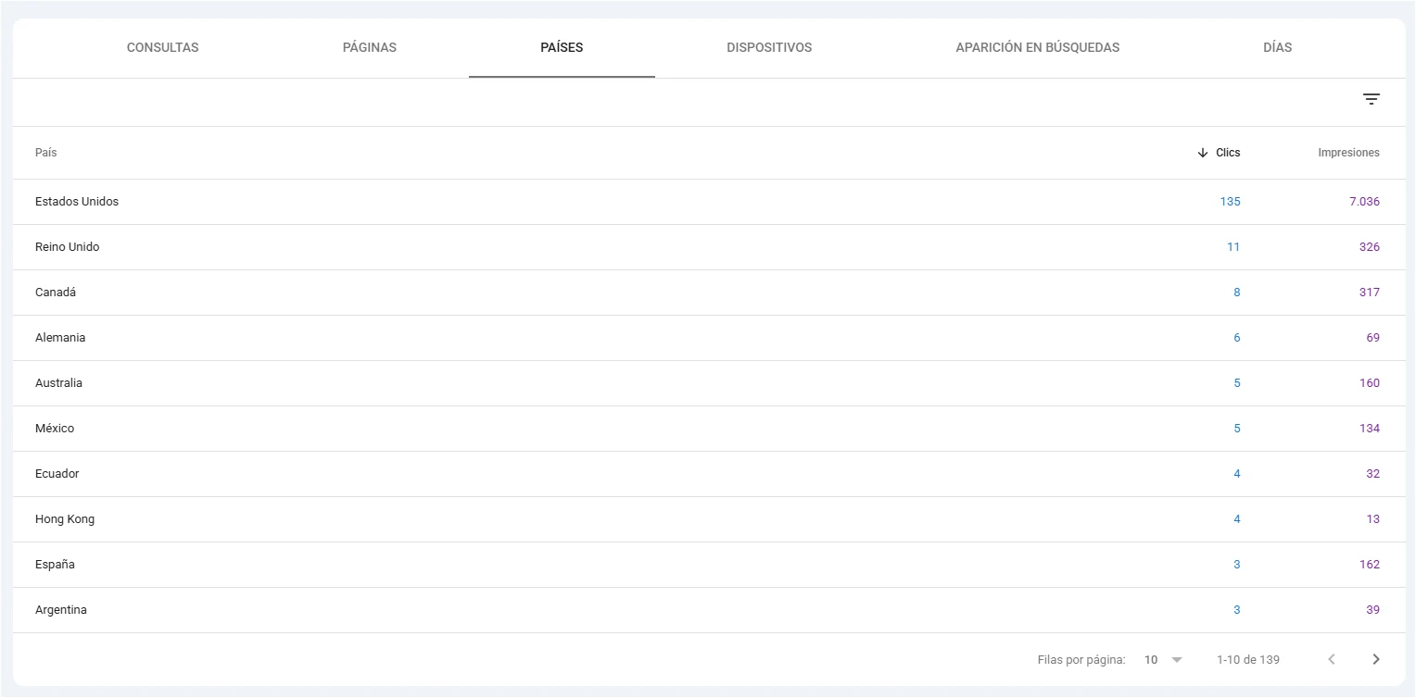1416x698 pixels.
Task: Click the 39 impressions value
Action: pos(1373,610)
